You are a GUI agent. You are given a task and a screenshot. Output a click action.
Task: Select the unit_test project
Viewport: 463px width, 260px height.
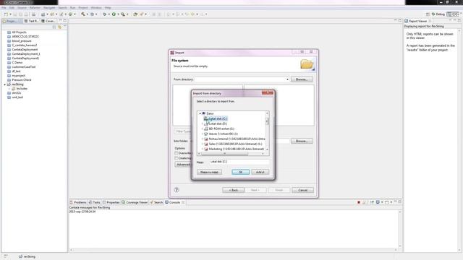[17, 97]
